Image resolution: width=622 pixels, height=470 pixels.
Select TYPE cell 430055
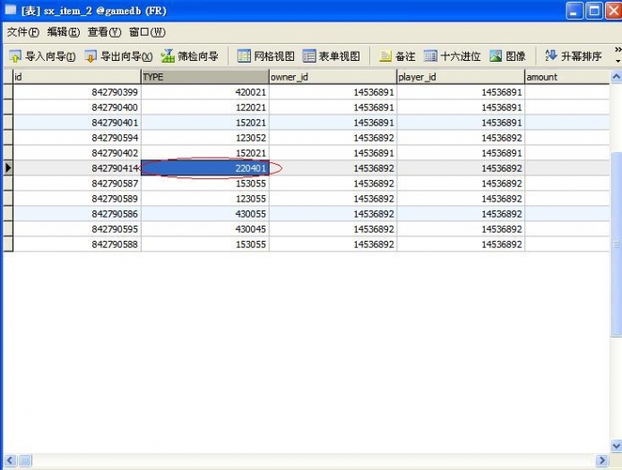(x=205, y=214)
